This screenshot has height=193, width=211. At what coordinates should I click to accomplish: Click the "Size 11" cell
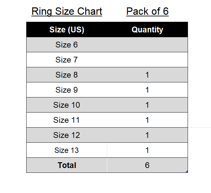click(67, 120)
